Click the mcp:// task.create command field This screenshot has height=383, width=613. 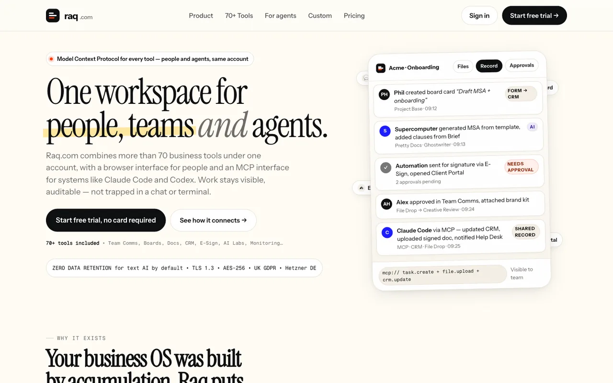[442, 275]
